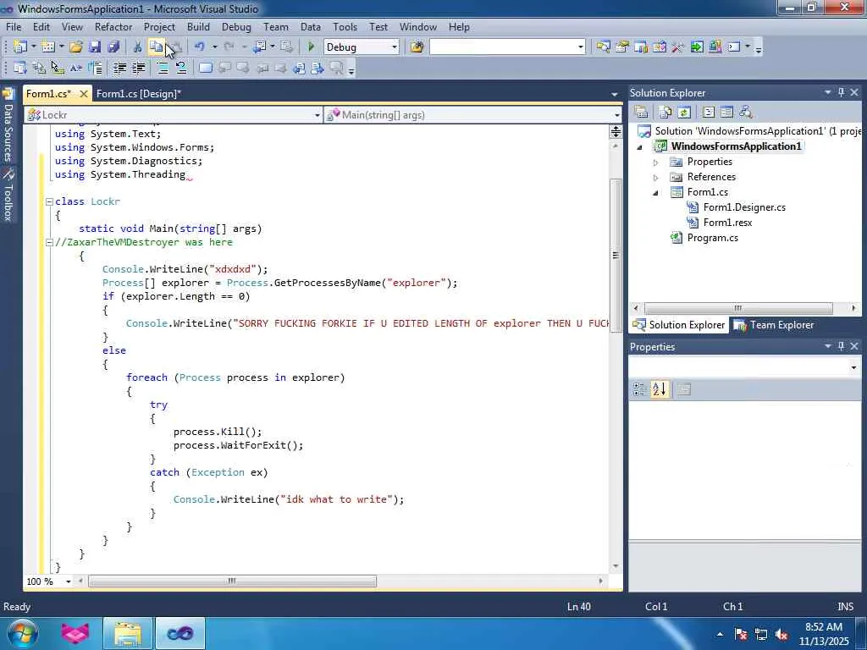Click the Command Window toolbar icon
This screenshot has height=650, width=867.
point(734,47)
